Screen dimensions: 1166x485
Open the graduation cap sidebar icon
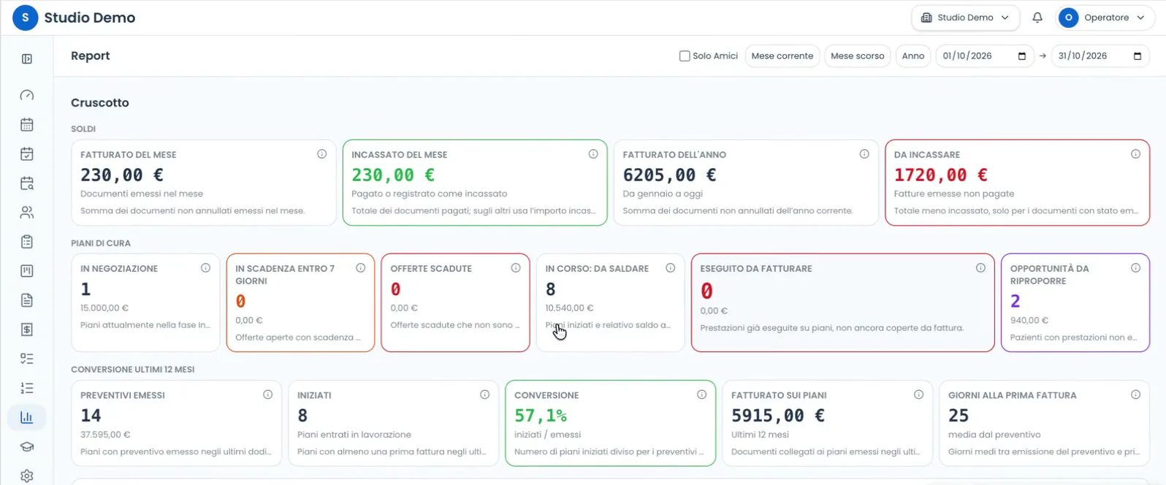(x=27, y=447)
